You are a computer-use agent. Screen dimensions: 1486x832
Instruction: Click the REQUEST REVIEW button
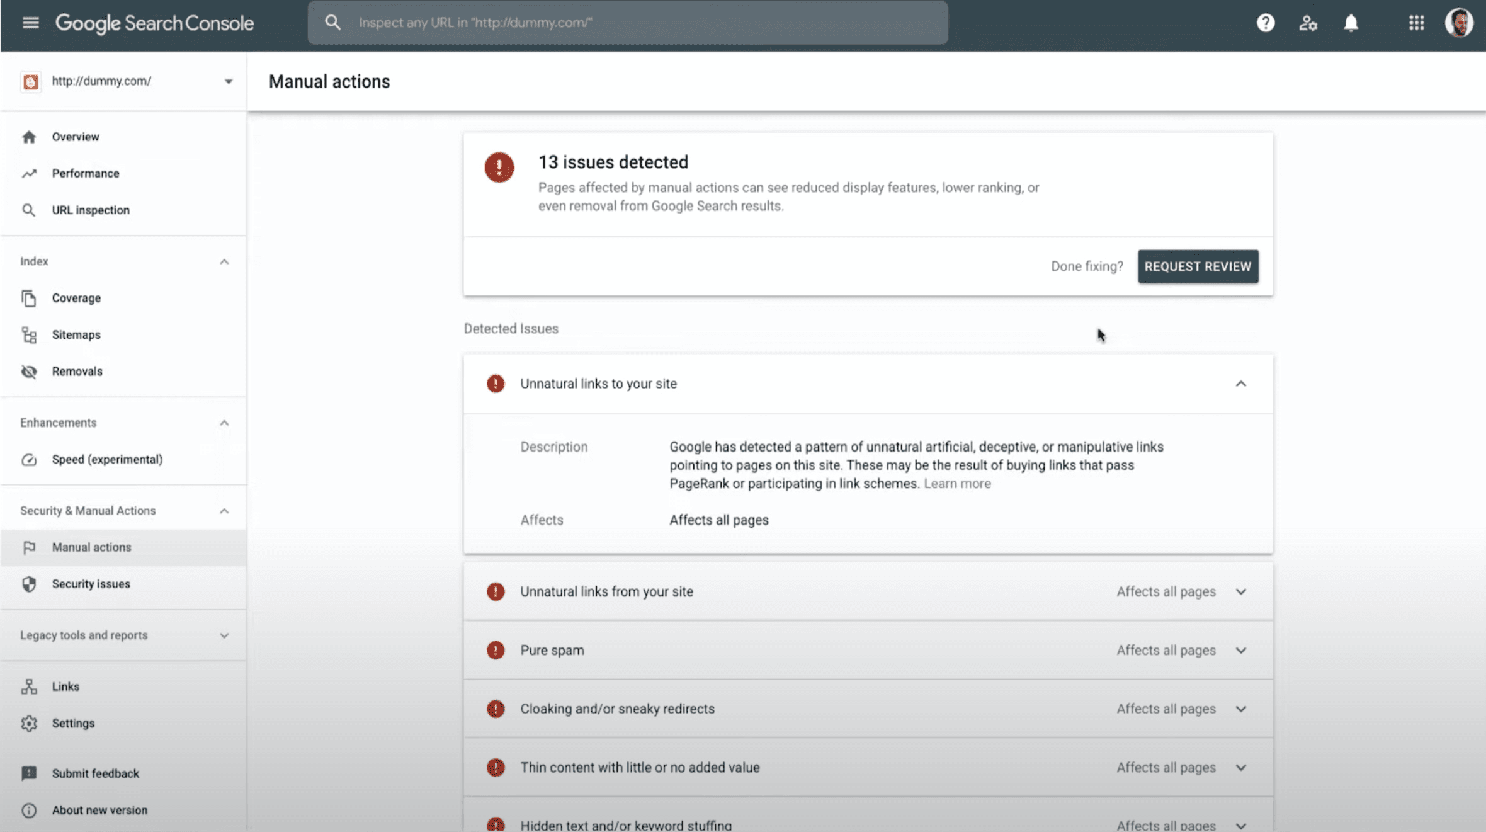(1198, 266)
